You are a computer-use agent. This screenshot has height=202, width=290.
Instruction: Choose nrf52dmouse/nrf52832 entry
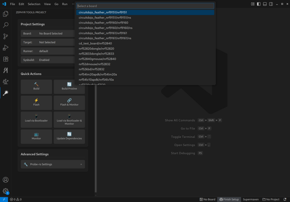point(145,64)
